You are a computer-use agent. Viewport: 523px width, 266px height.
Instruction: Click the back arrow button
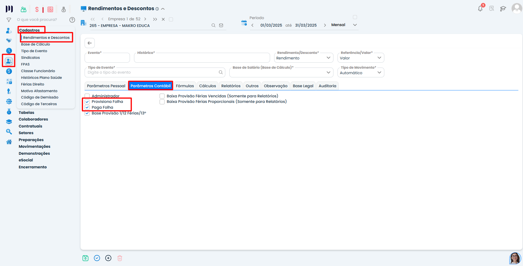pos(90,43)
